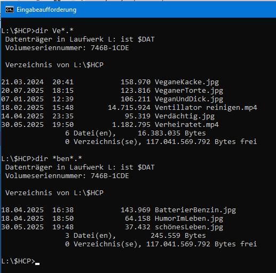Click the dir Ve*.* command line
The height and width of the screenshot is (273, 276).
pos(37,31)
